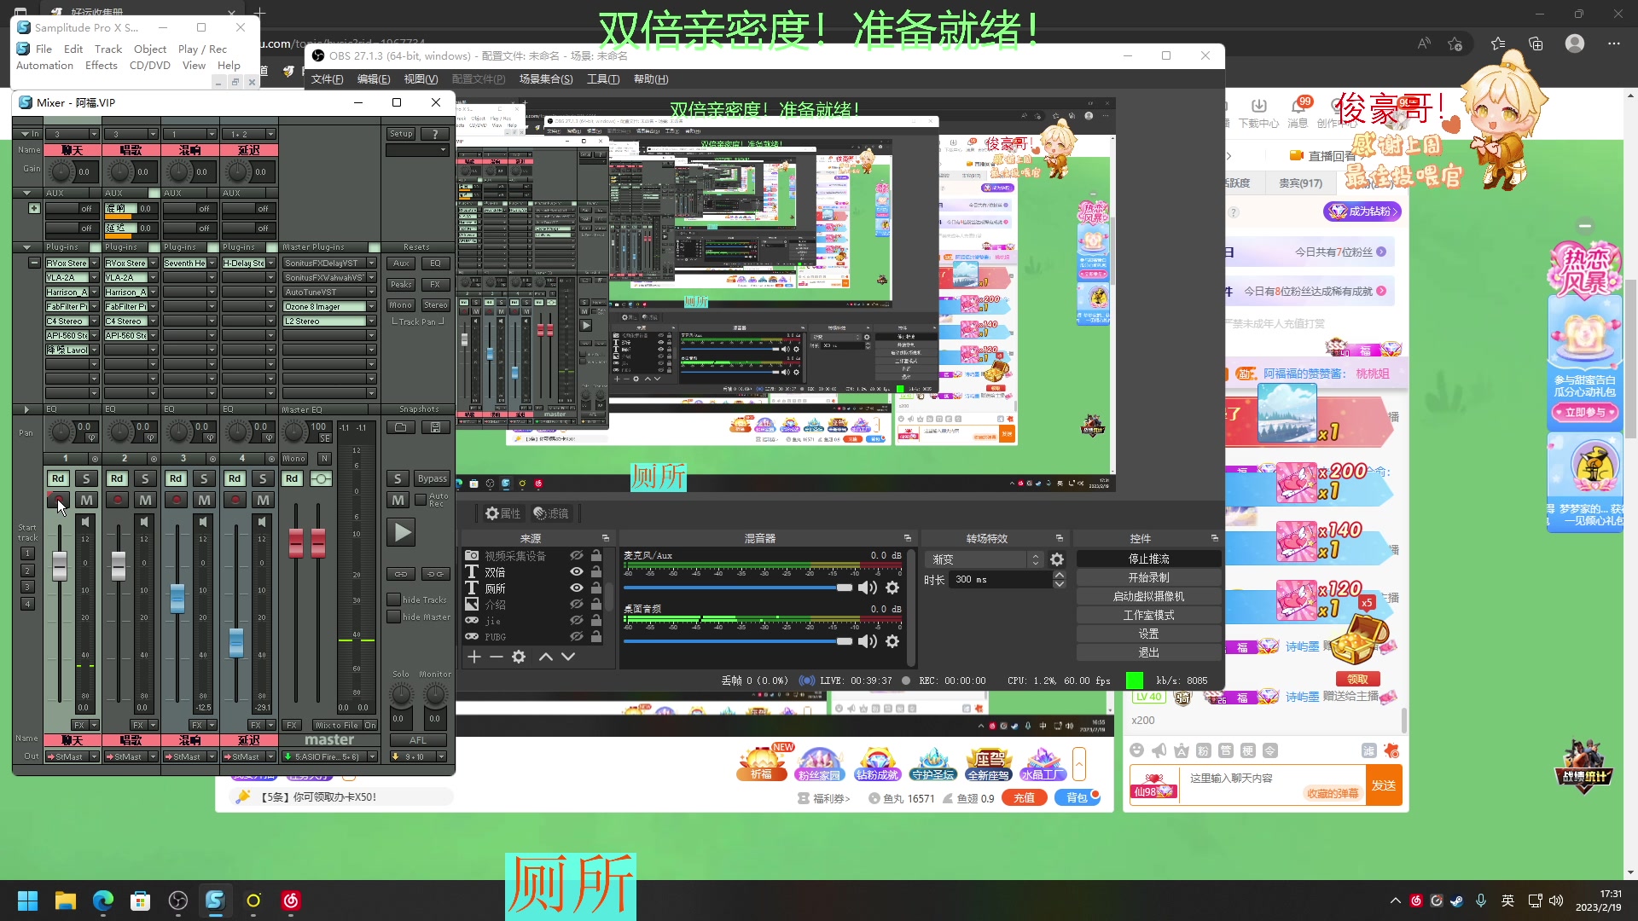Click the link channels button in mixer
This screenshot has height=921, width=1638.
pyautogui.click(x=401, y=574)
